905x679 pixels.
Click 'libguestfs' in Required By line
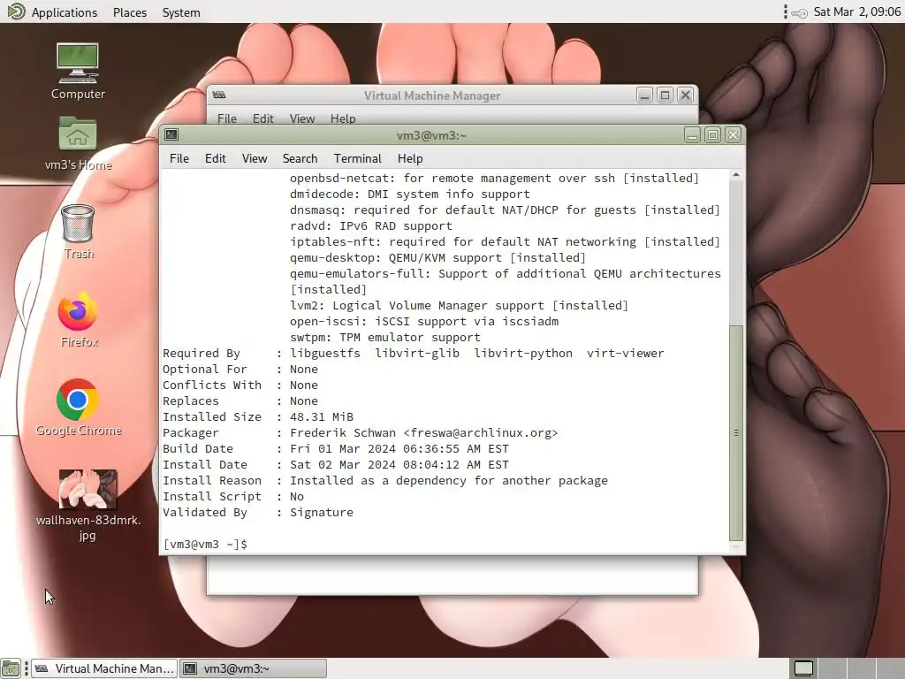point(325,354)
